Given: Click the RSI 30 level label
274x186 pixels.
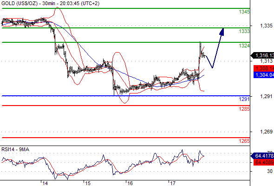Looking at the screenshot, I should pyautogui.click(x=270, y=171).
